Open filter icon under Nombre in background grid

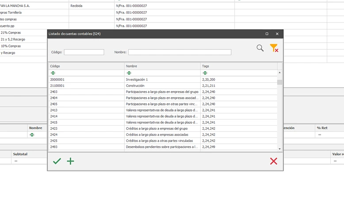(x=32, y=135)
